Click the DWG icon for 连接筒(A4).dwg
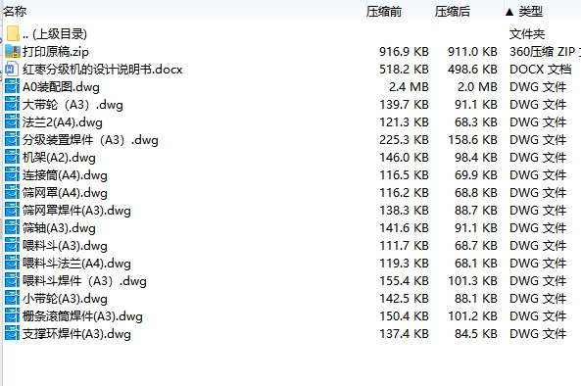The image size is (581, 386). tap(12, 175)
